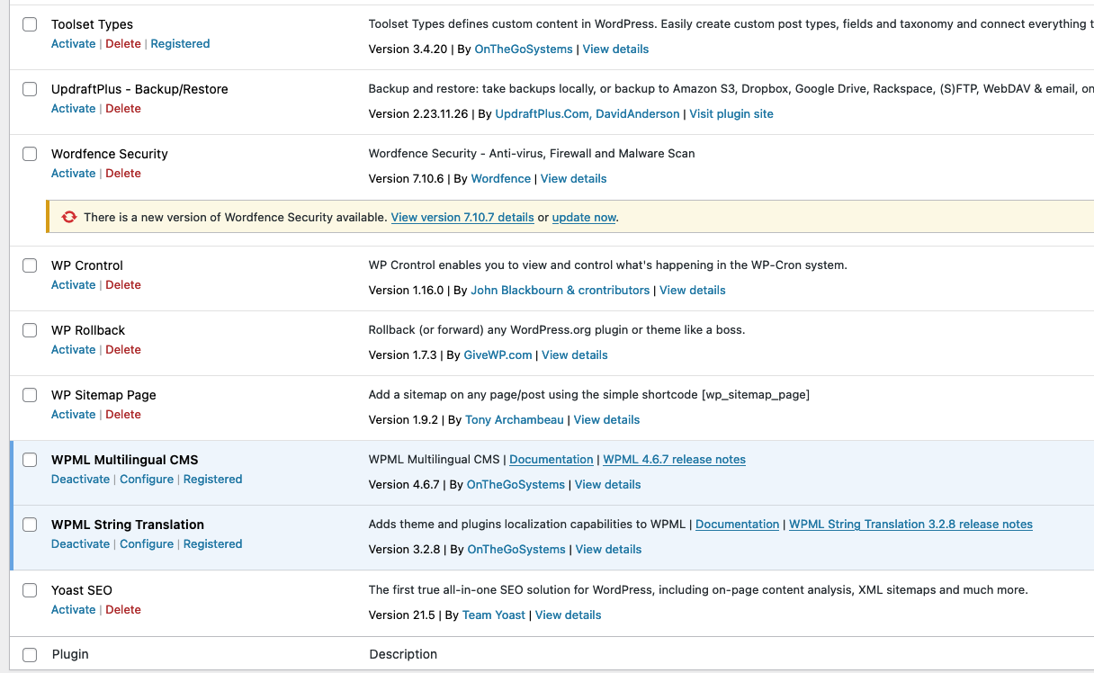
Task: Open WPML String Translation 3.2.8 release notes
Action: pos(910,524)
